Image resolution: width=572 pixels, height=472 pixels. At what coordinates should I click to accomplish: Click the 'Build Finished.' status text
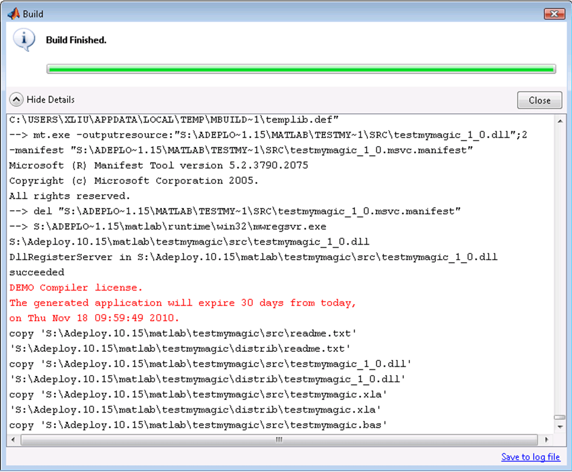(x=76, y=40)
